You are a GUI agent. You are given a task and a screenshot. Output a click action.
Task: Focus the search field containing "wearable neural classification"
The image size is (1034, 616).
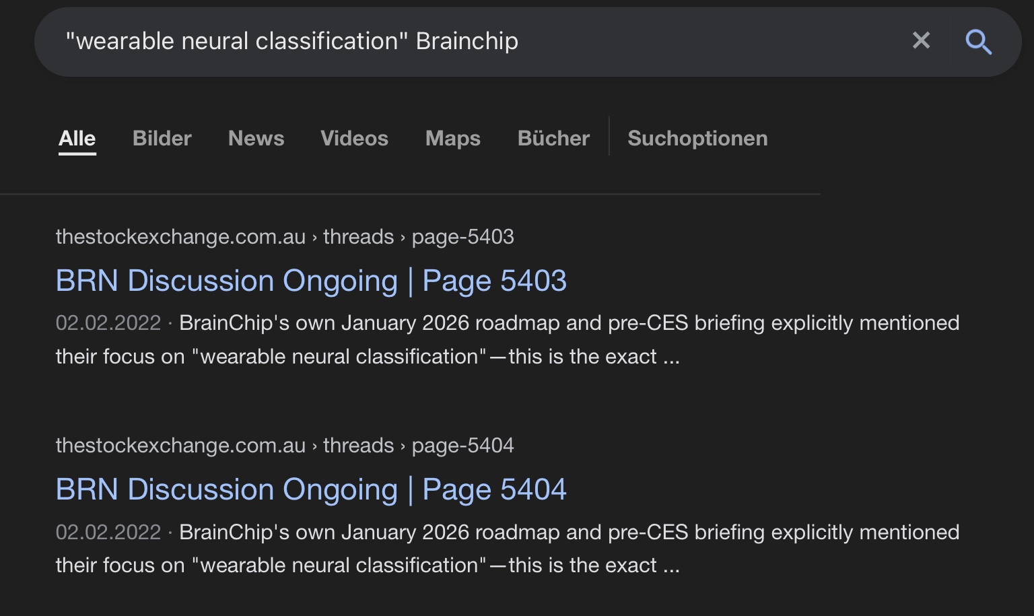pos(471,41)
